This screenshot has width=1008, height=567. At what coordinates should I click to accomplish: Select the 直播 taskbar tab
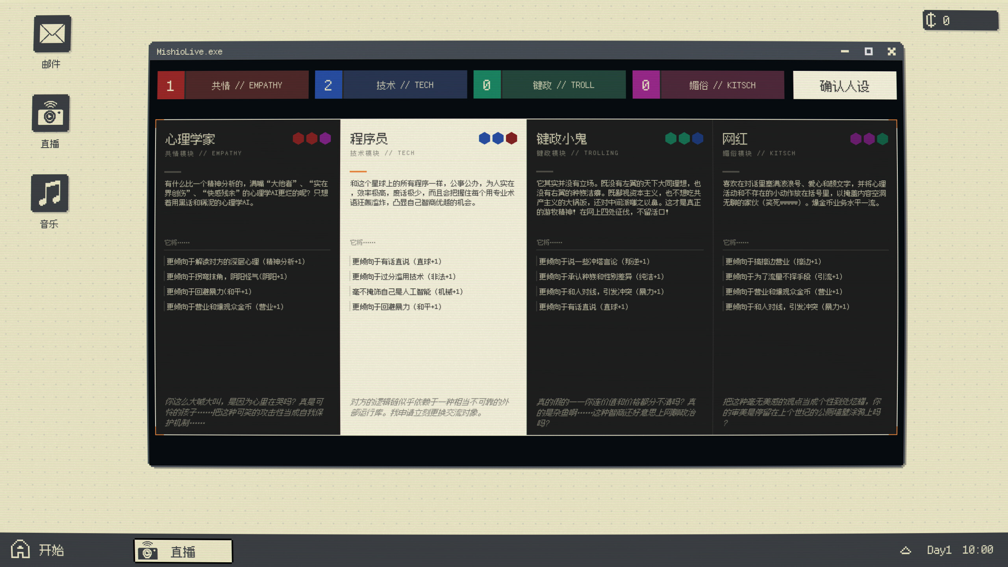point(183,550)
